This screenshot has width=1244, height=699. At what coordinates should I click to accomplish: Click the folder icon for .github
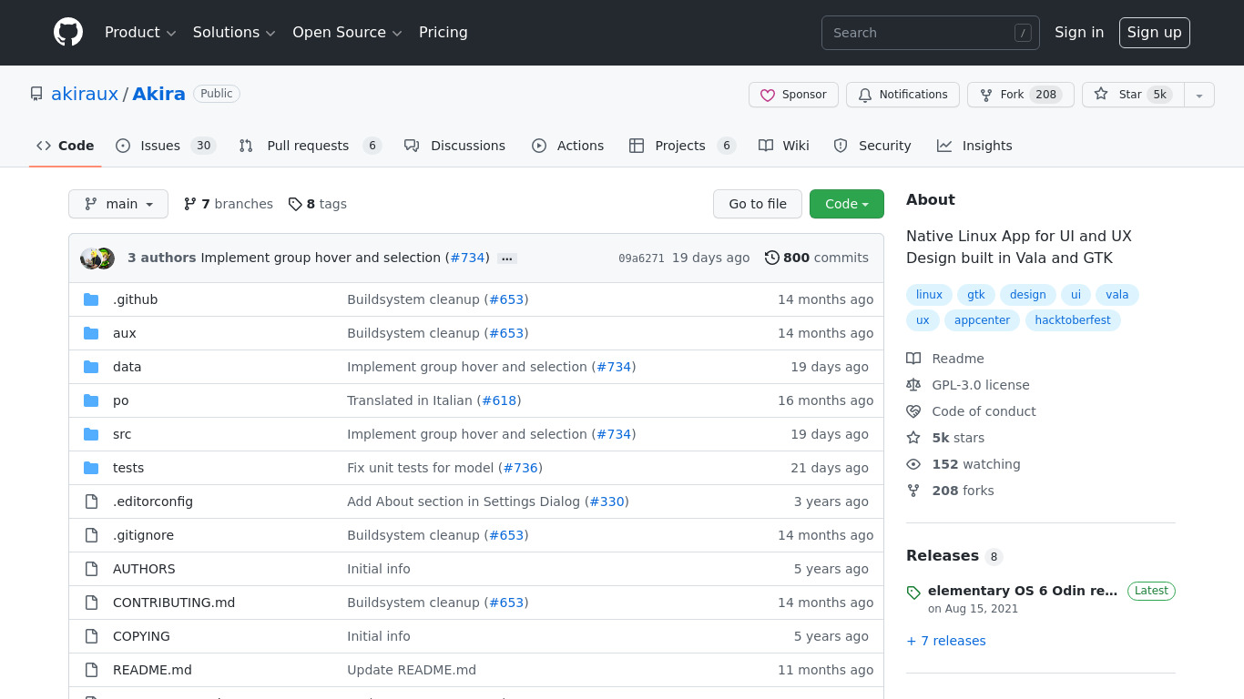coord(91,299)
